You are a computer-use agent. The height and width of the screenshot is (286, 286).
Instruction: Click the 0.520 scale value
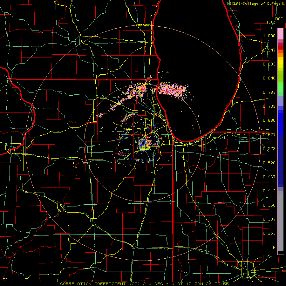coord(269,163)
